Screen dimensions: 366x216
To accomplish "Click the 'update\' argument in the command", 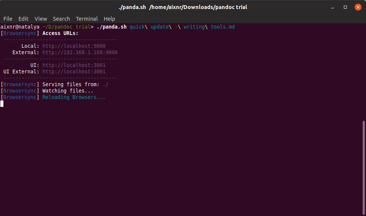I will point(161,27).
